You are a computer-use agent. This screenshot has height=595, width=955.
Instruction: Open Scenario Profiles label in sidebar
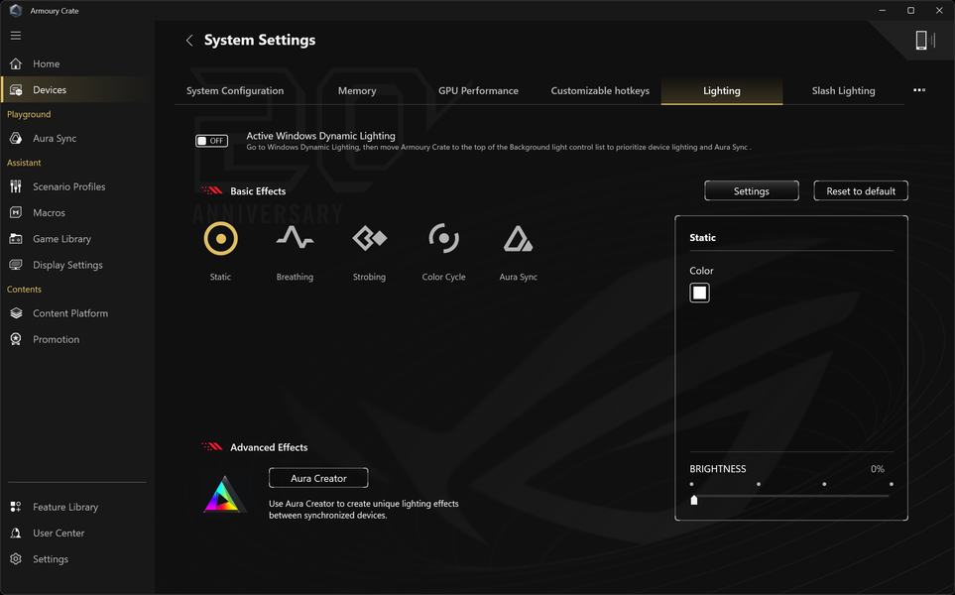coord(68,186)
